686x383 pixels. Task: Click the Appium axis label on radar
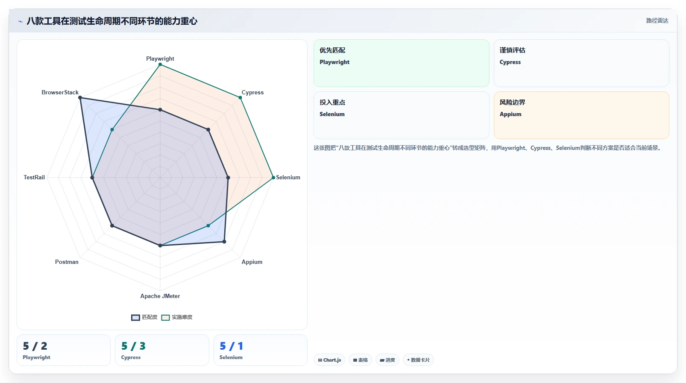252,262
